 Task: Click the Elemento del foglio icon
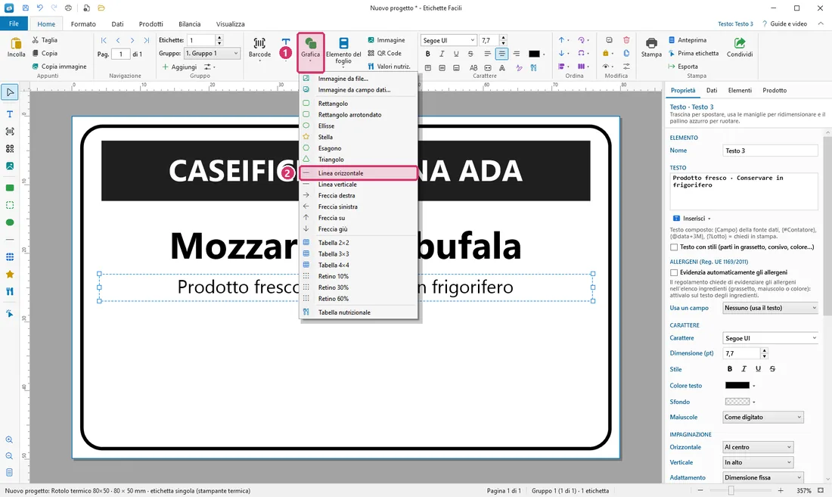click(x=343, y=43)
